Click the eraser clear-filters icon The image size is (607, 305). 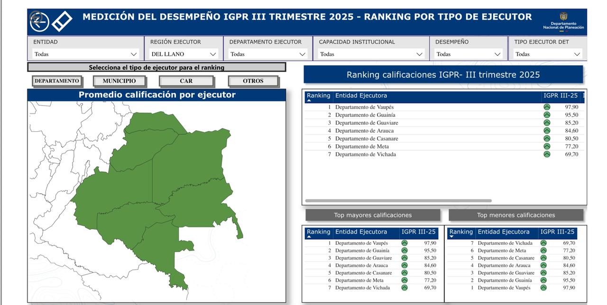[x=62, y=21]
